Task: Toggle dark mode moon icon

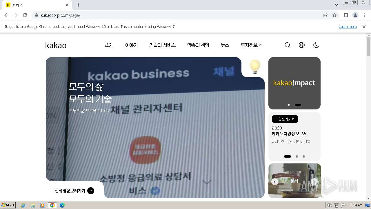Action: pyautogui.click(x=316, y=45)
